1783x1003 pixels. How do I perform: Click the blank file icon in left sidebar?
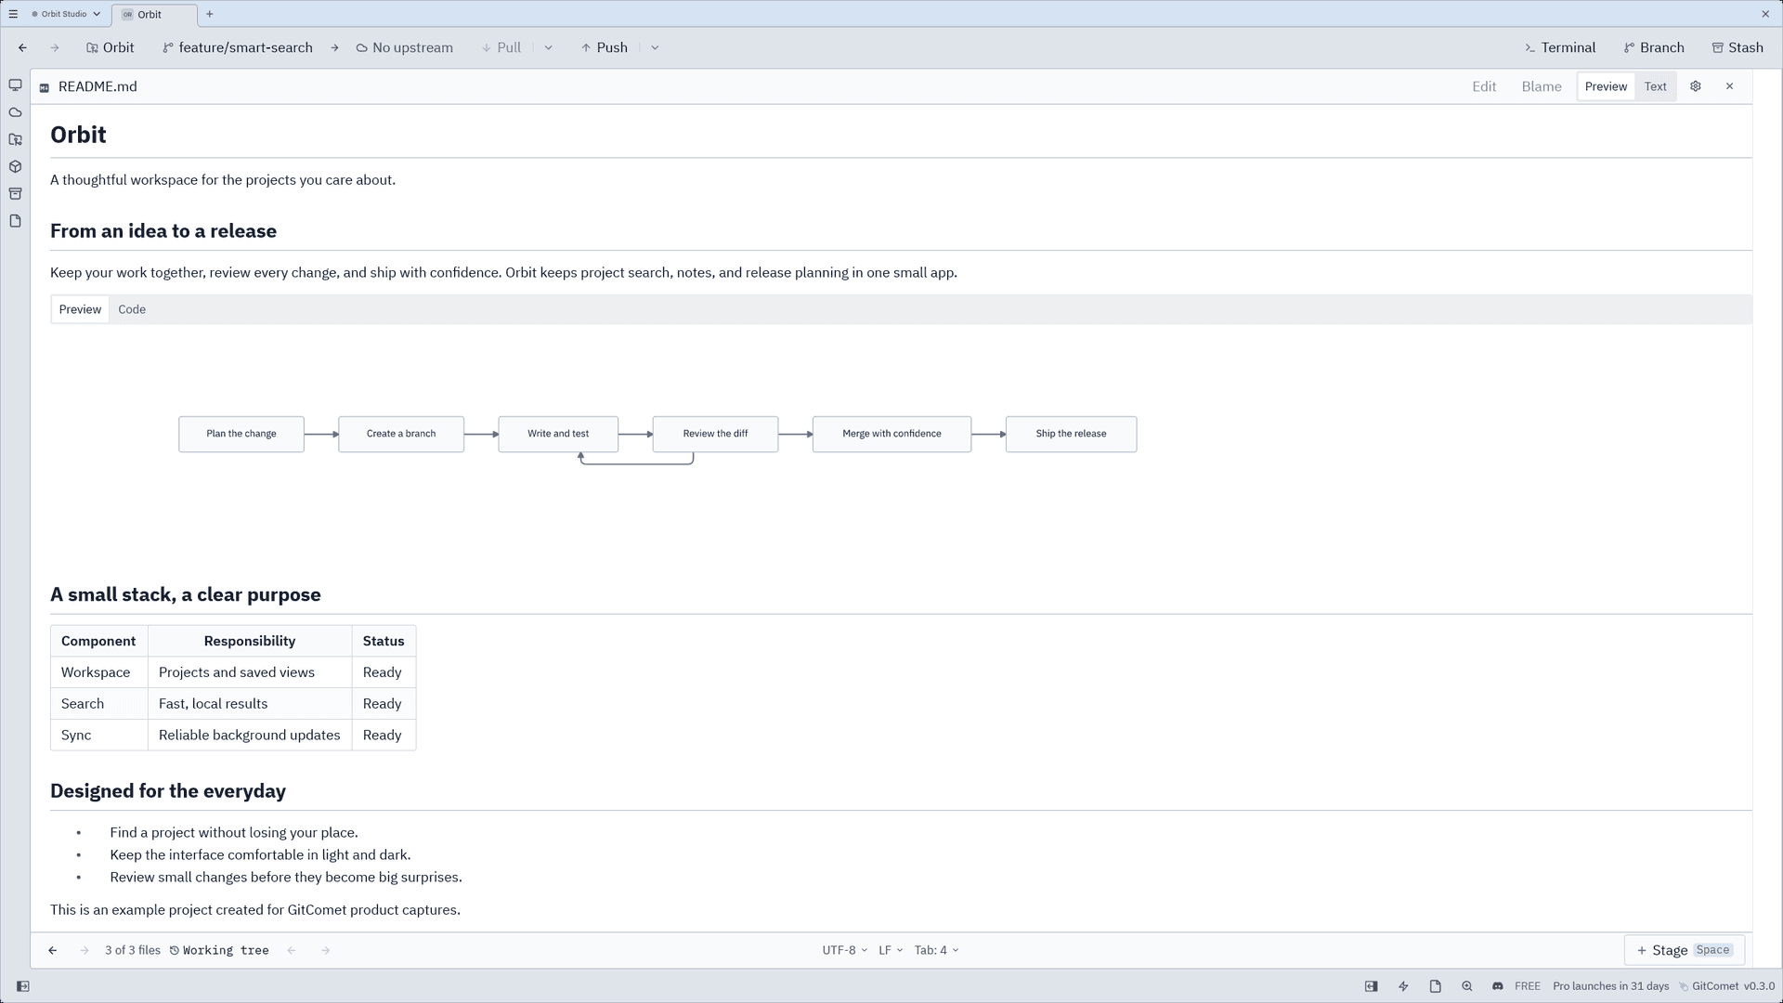click(15, 221)
